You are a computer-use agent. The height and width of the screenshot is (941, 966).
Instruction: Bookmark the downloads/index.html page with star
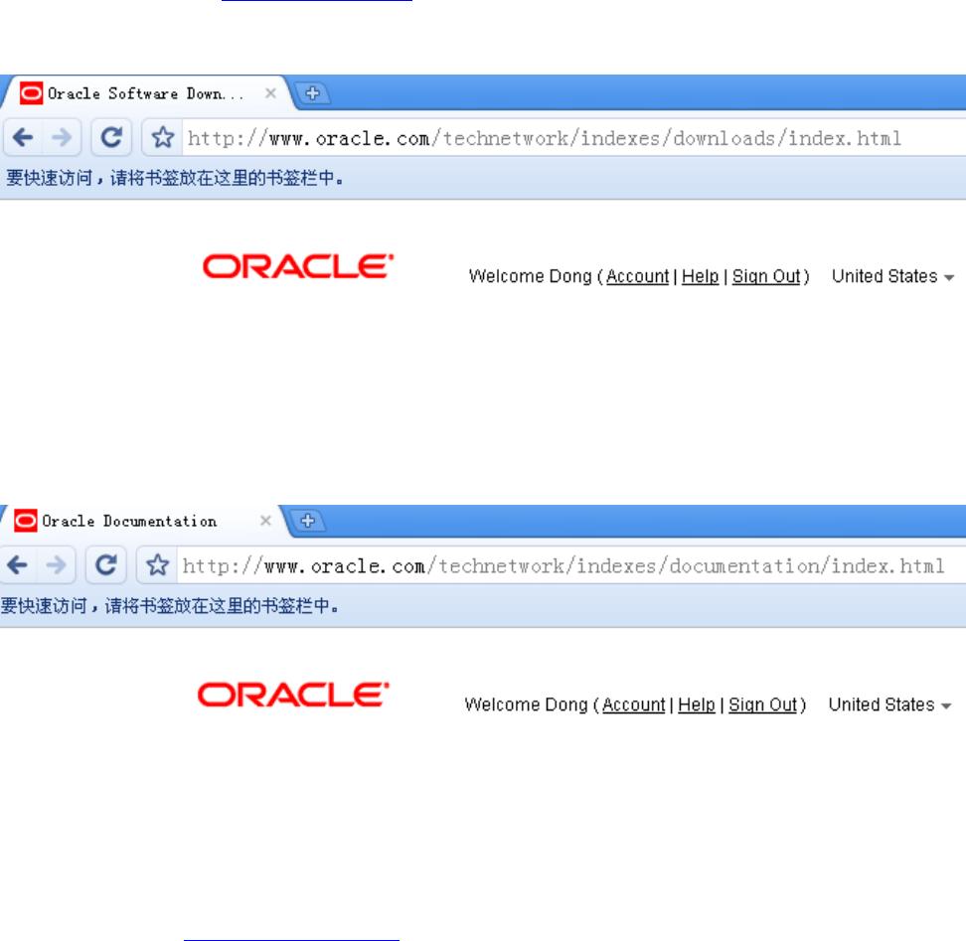pyautogui.click(x=163, y=137)
